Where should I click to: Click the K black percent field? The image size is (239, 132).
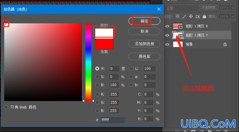(x=148, y=119)
